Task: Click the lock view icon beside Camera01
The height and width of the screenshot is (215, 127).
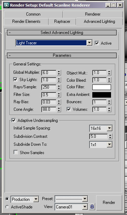Action: [92, 206]
